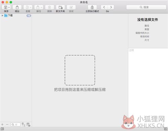Click the window title 未命名
The height and width of the screenshot is (131, 168).
[x=84, y=2]
